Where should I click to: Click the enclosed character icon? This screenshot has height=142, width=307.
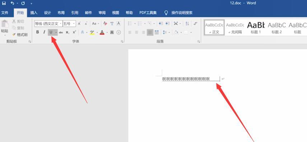(x=118, y=32)
